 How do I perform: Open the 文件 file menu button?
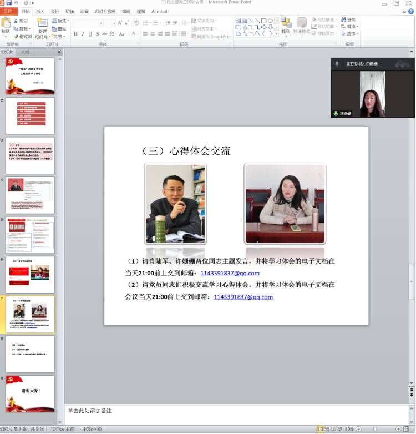pos(8,11)
